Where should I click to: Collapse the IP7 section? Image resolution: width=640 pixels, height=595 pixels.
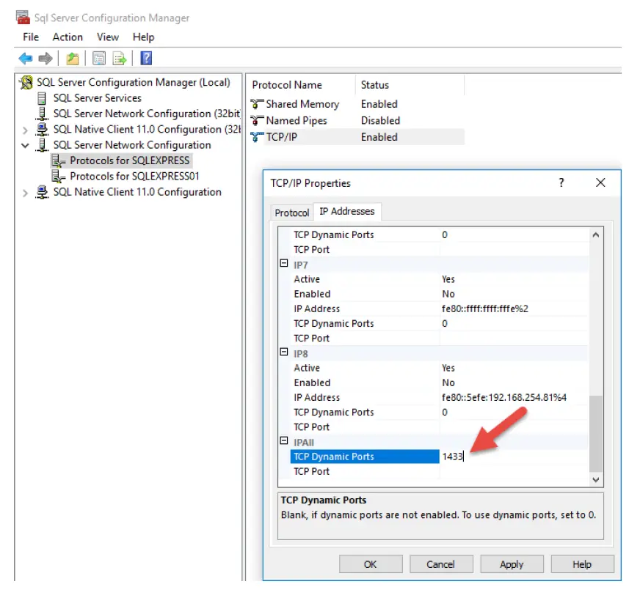pos(283,265)
